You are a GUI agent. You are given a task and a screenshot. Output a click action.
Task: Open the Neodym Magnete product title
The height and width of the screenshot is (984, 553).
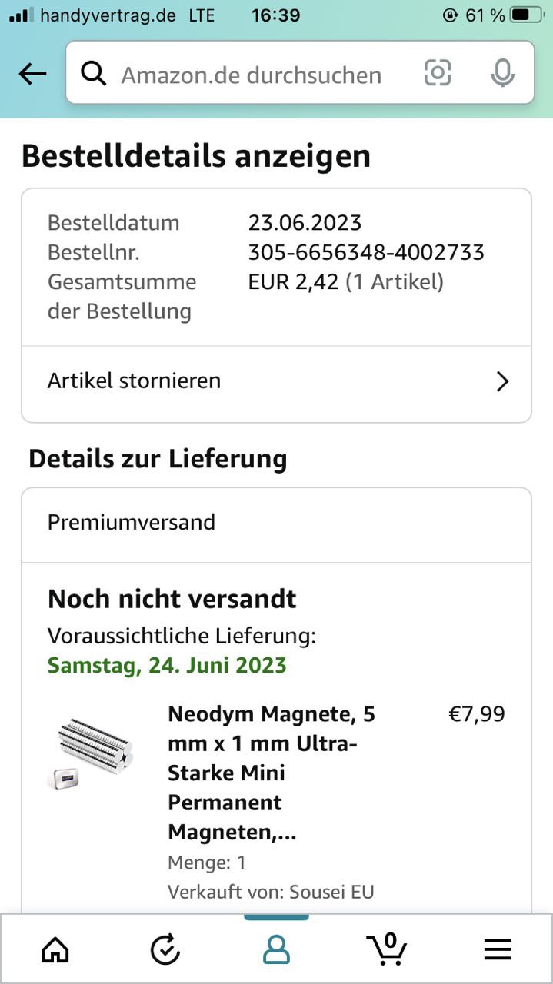coord(272,773)
